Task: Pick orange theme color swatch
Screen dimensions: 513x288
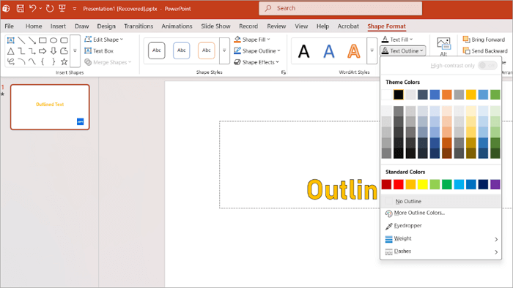Action: coord(446,94)
